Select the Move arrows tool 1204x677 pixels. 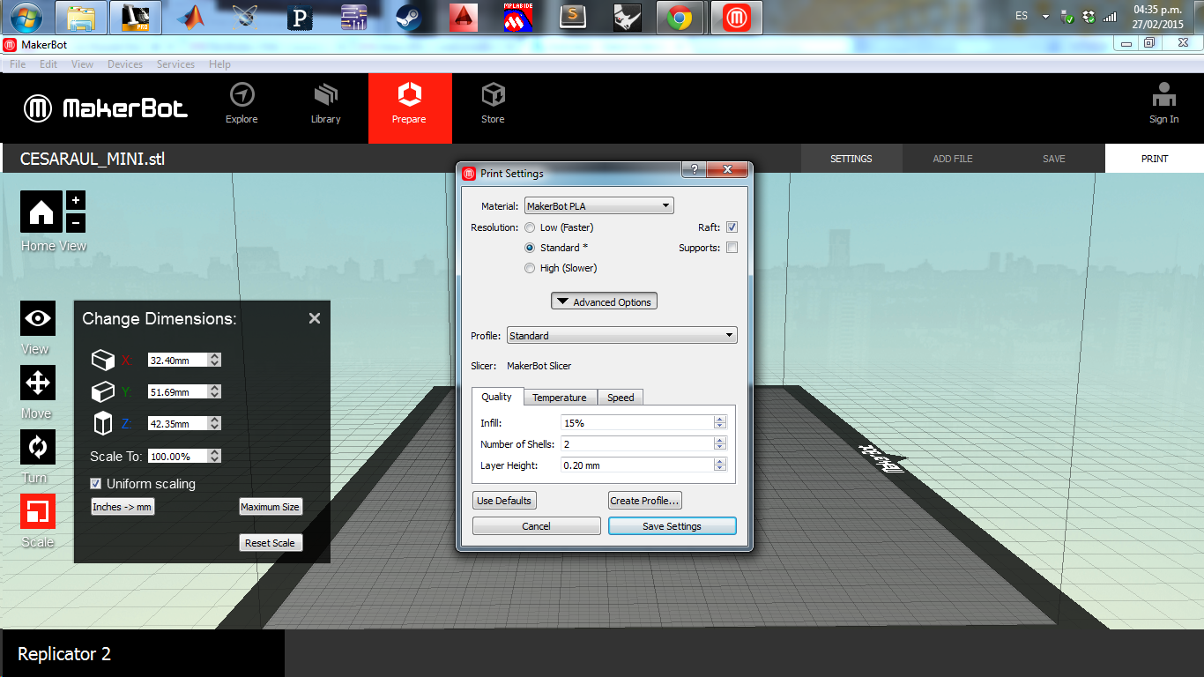click(x=38, y=383)
